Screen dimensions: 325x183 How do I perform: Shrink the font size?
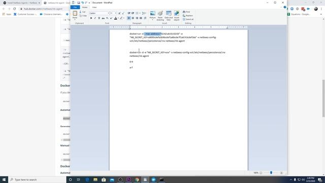[123, 13]
